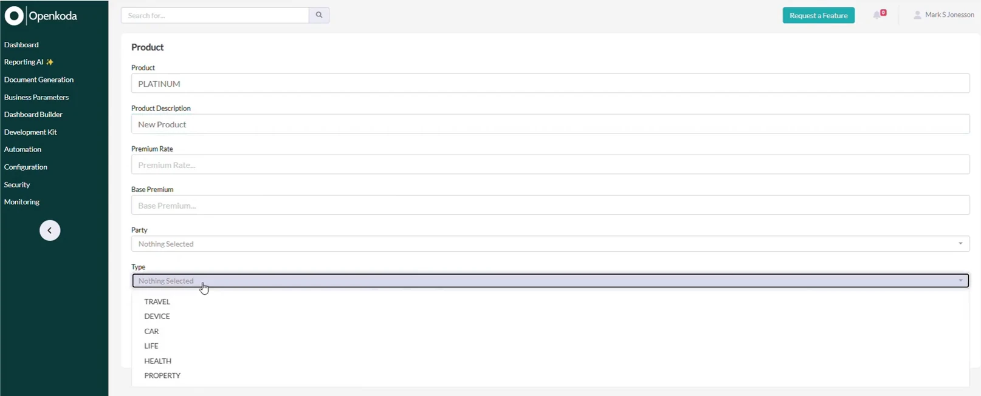Screen dimensions: 981x396
Task: Expand the Party dropdown
Action: click(550, 244)
